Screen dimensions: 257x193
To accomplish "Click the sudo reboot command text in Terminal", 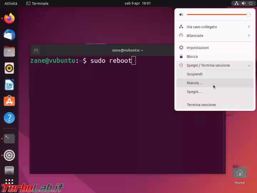I will click(111, 60).
